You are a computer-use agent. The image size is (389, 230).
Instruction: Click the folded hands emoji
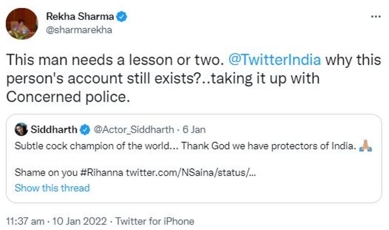coord(366,146)
